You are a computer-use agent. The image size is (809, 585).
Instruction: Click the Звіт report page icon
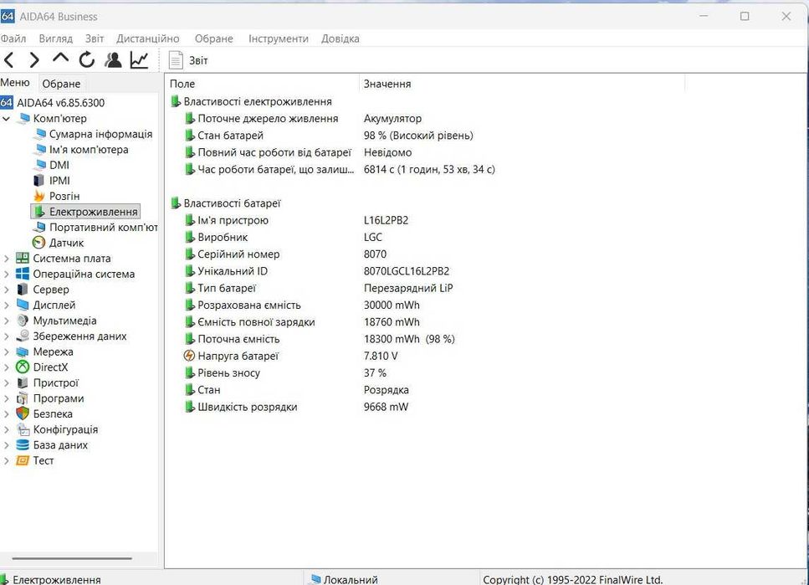click(176, 60)
